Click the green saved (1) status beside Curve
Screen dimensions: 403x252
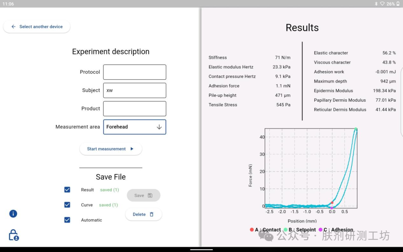pos(109,205)
